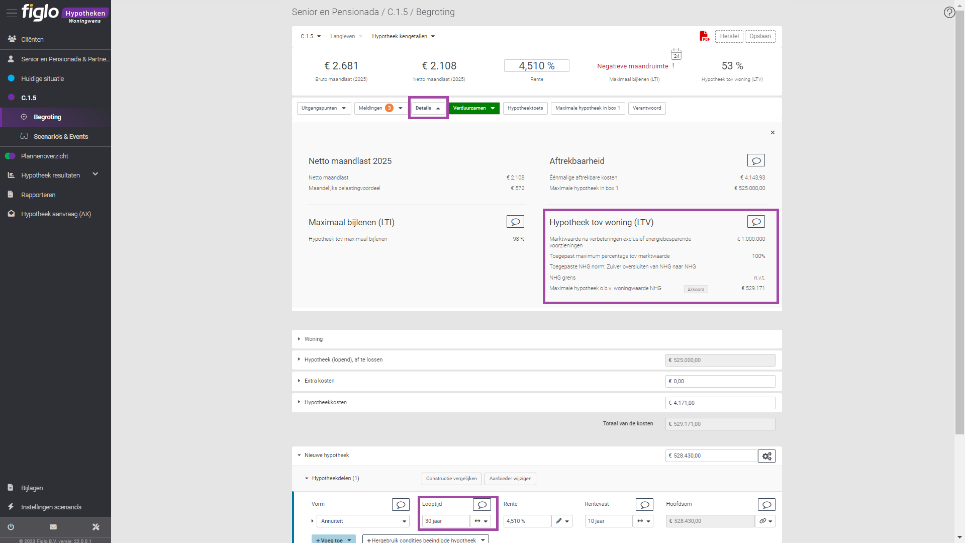Open the Rente pencil dropdown
Screen dimensions: 965x543
point(562,521)
